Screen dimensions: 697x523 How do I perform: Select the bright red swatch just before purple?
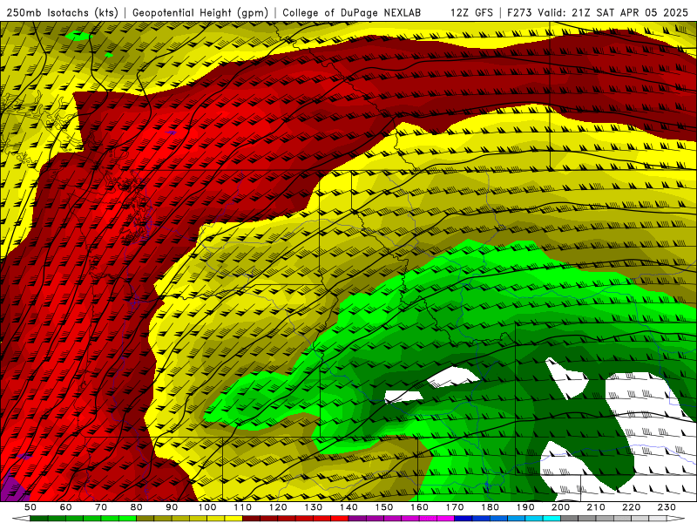click(x=340, y=519)
